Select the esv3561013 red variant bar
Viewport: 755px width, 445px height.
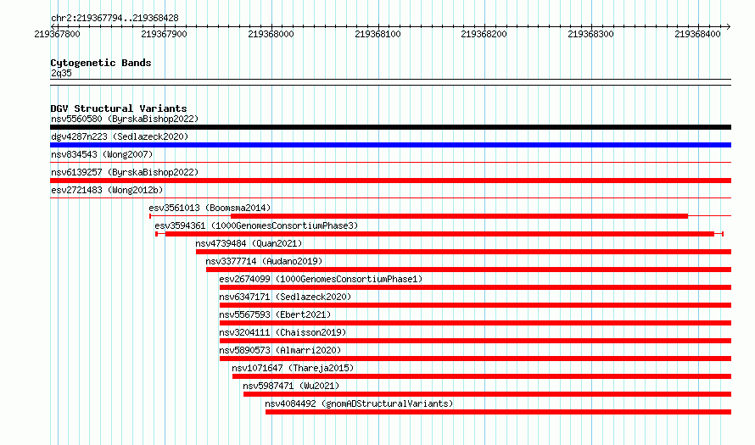pyautogui.click(x=459, y=216)
